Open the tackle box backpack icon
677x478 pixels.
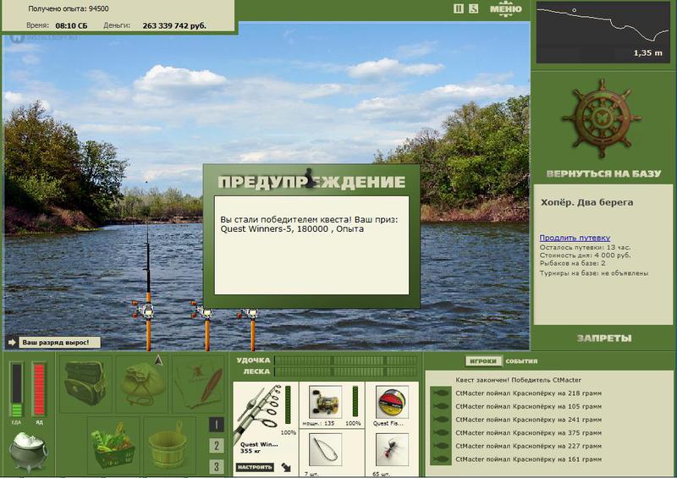pos(85,383)
